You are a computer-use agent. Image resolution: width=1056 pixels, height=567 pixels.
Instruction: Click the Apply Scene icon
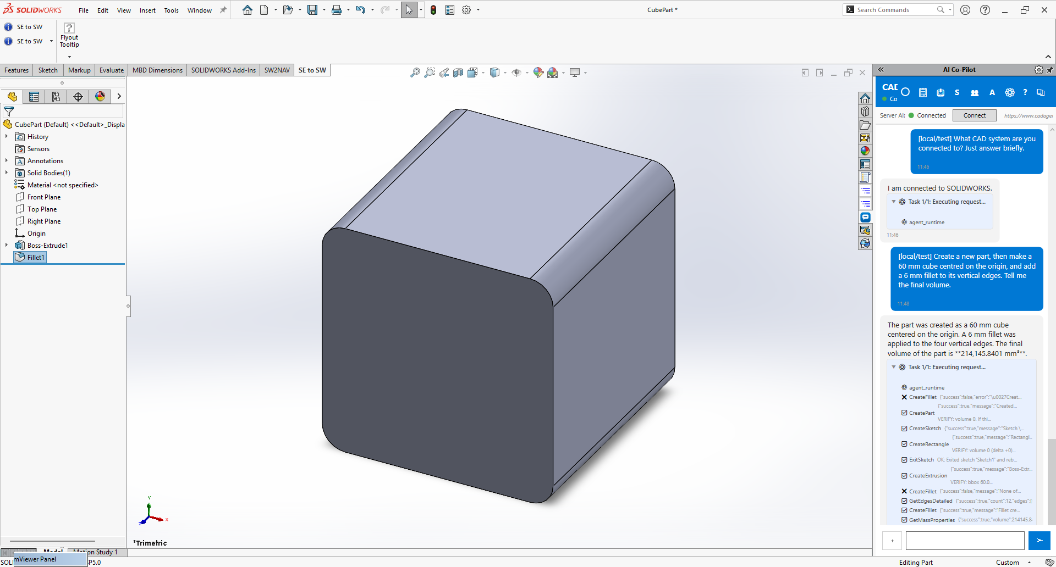553,73
